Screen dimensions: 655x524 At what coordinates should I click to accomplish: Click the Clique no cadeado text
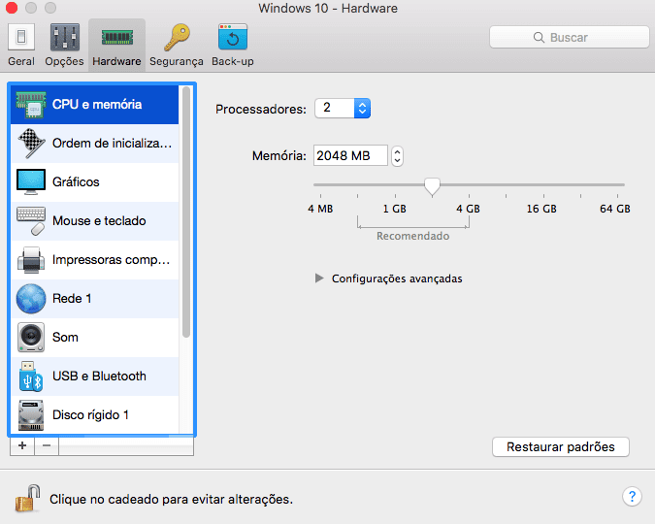pos(171,500)
